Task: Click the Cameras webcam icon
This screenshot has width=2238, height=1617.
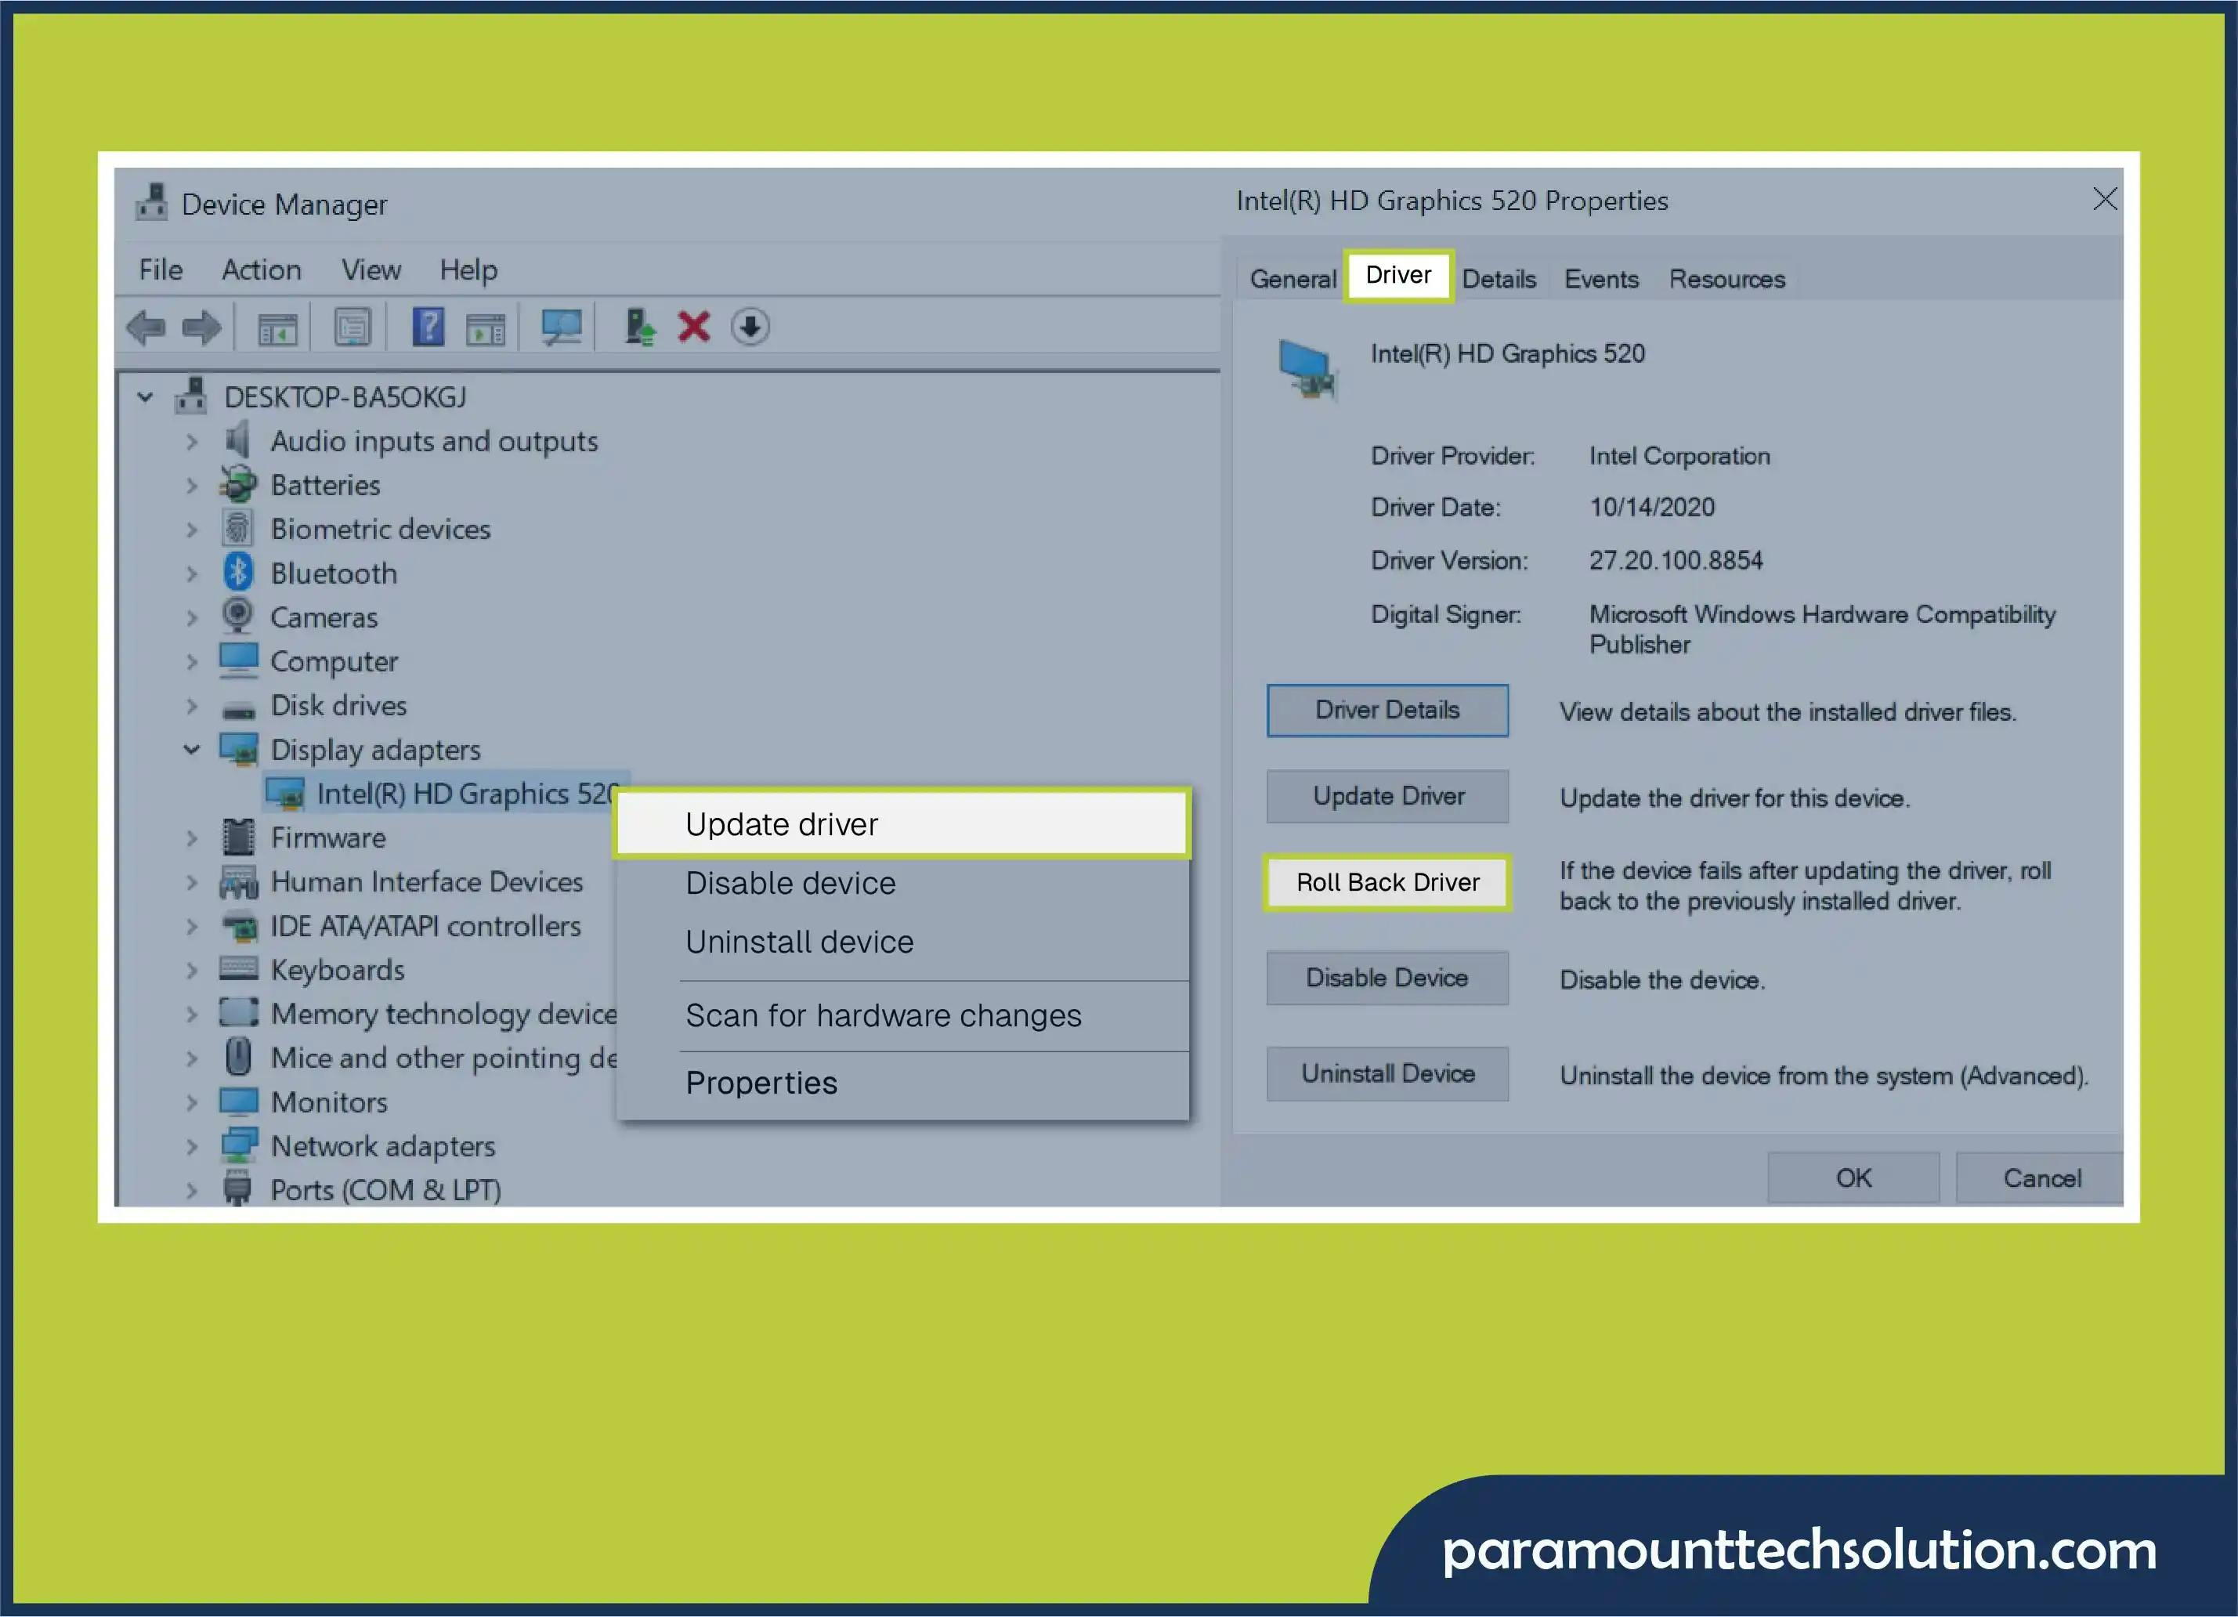Action: point(238,615)
